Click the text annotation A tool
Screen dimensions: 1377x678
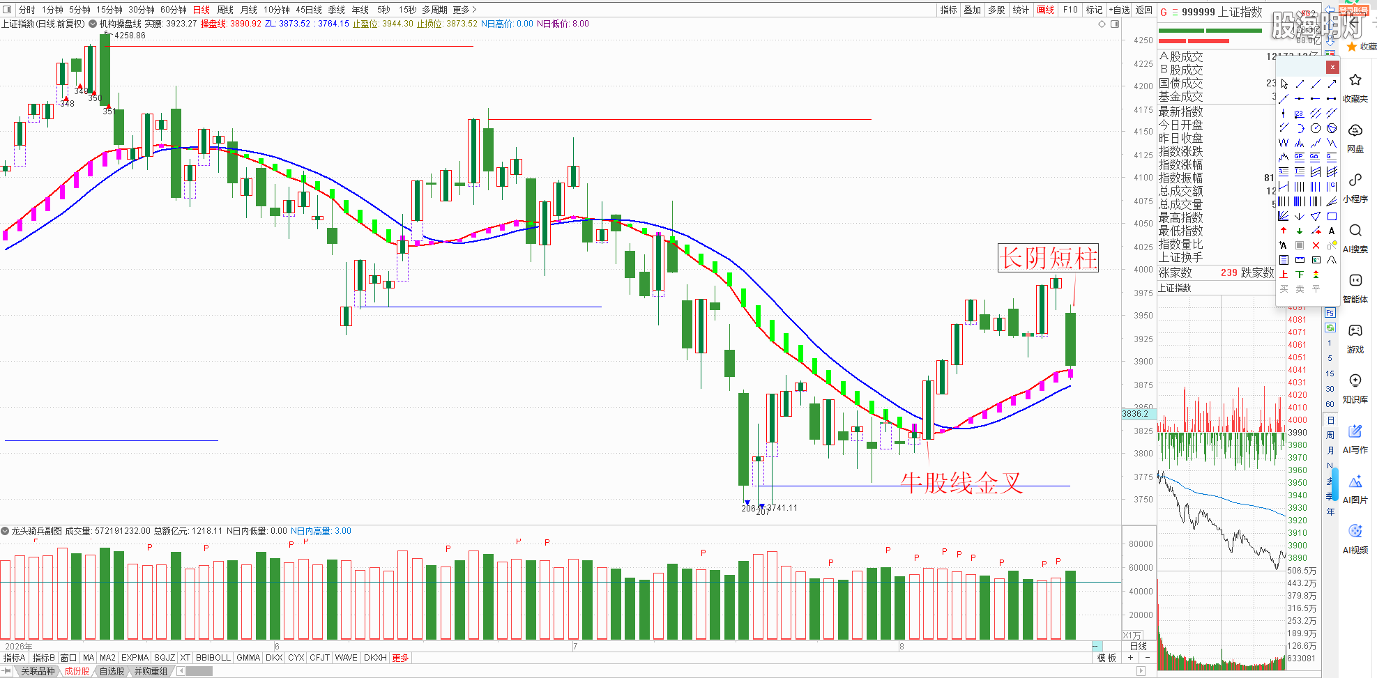(x=1332, y=231)
